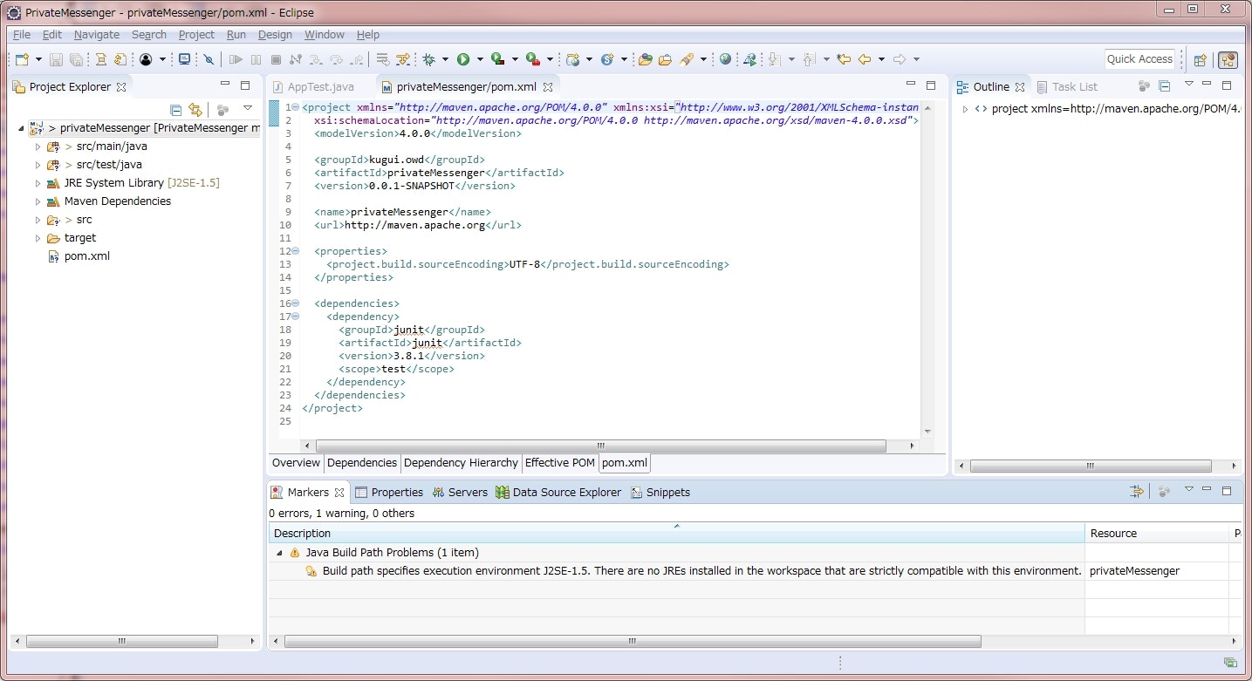Click the Open Task folder icon
The height and width of the screenshot is (681, 1252).
pyautogui.click(x=665, y=59)
